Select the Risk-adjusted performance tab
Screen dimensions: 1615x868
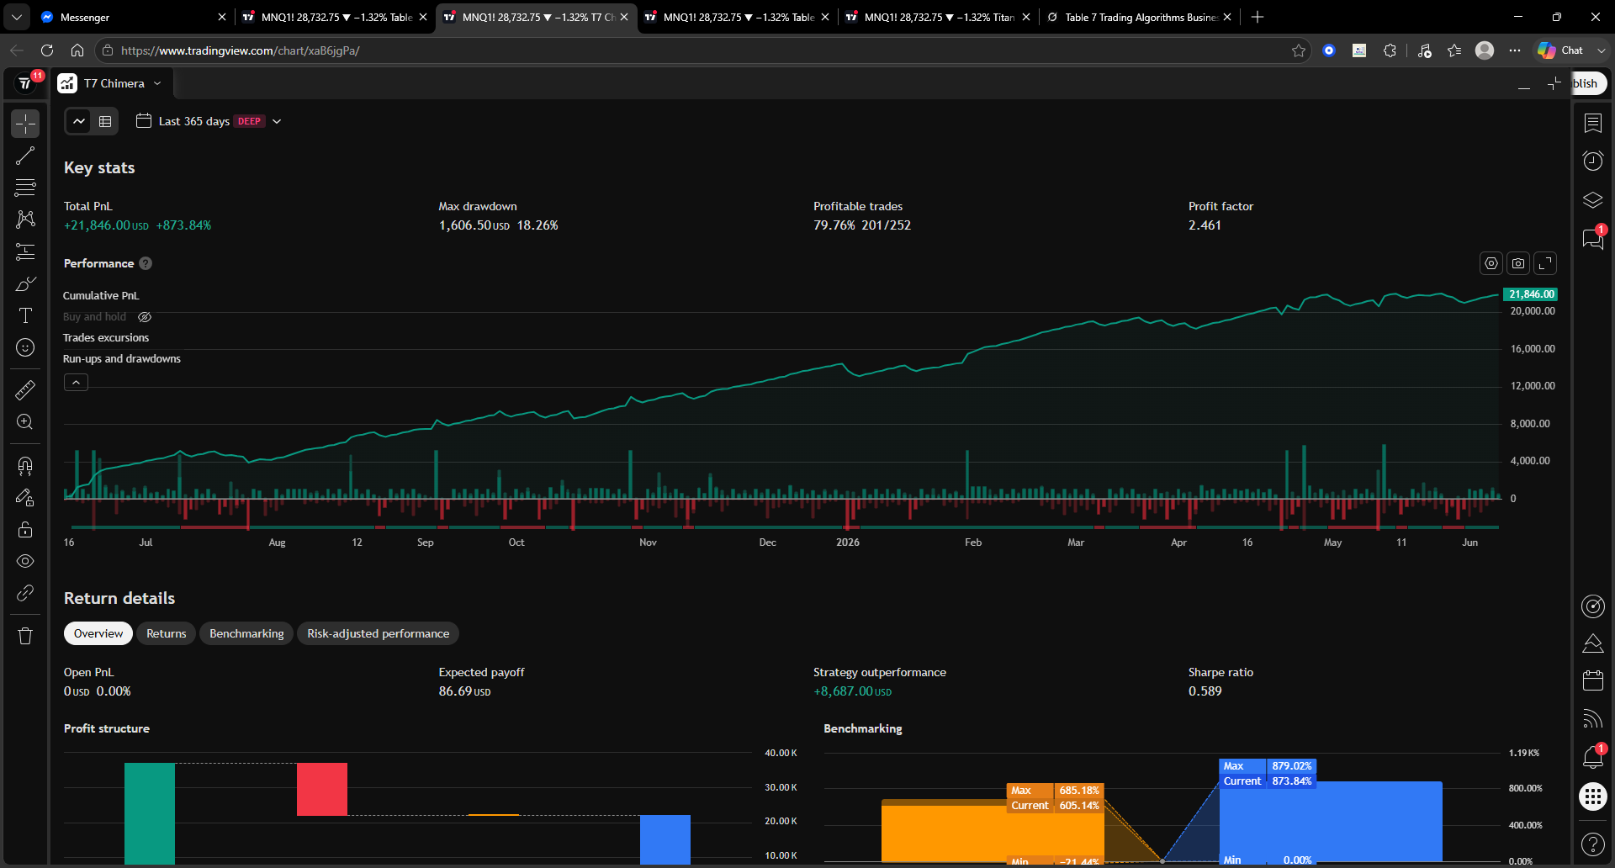click(379, 633)
